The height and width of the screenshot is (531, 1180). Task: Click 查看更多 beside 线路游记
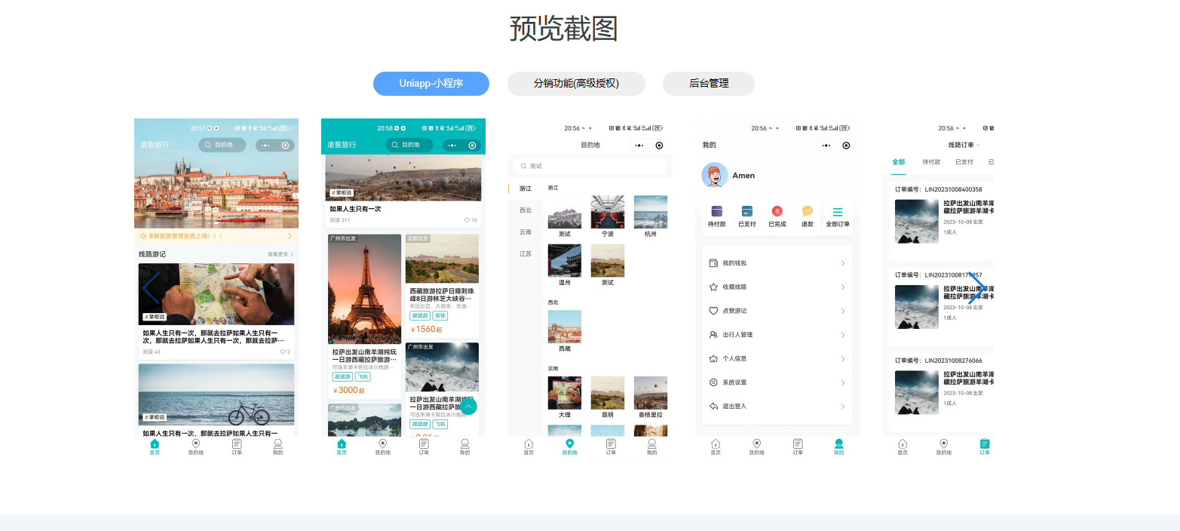click(x=280, y=254)
